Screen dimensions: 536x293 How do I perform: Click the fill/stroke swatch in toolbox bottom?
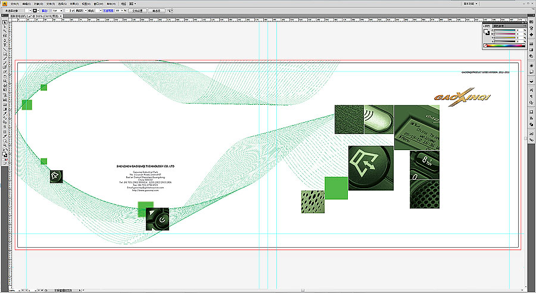[5, 153]
